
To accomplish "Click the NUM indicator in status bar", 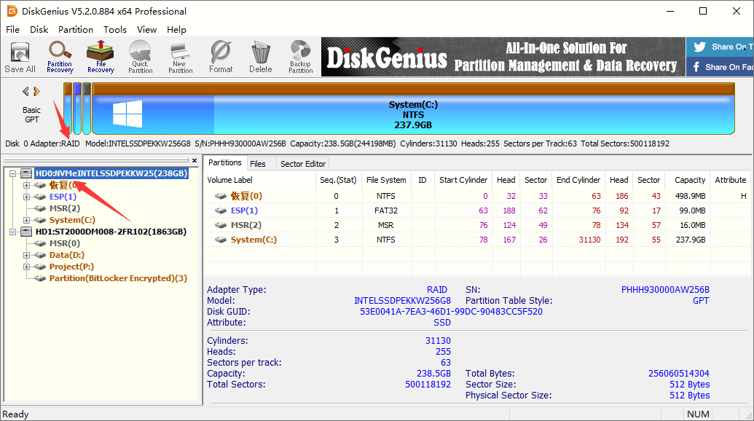I will click(698, 414).
